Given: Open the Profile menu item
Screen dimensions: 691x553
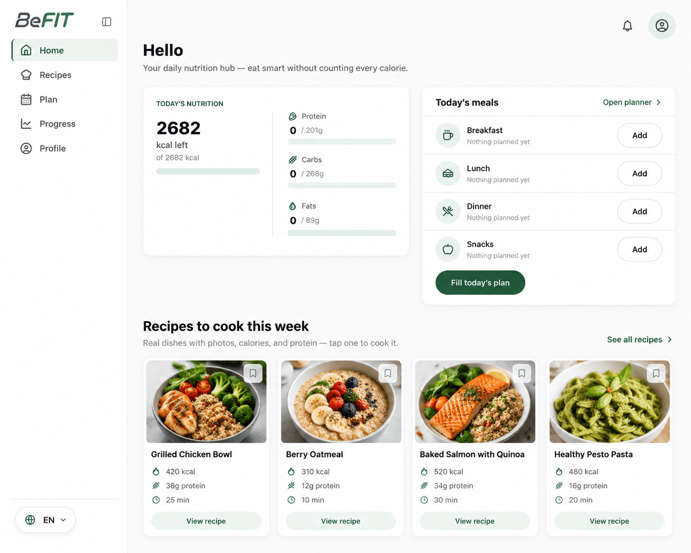Looking at the screenshot, I should pos(65,148).
